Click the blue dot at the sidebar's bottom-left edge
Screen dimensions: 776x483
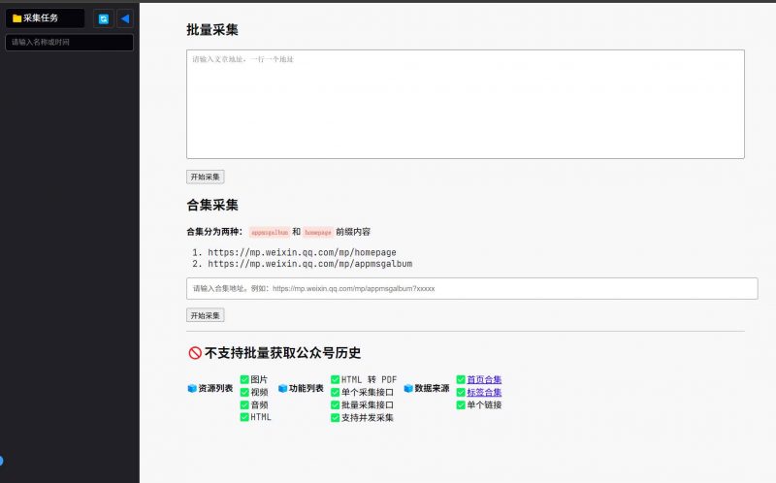pyautogui.click(x=1, y=460)
